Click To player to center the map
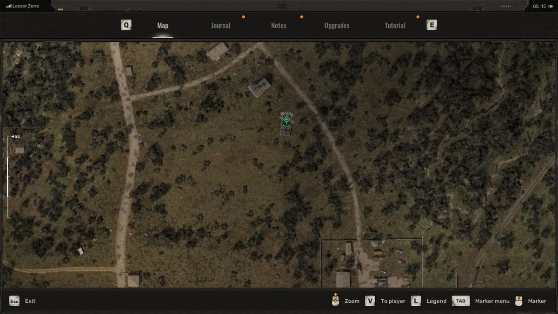Viewport: 558px width, 314px height. tap(393, 301)
